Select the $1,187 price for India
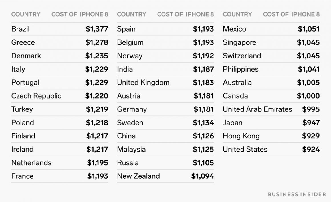Viewport: 331px width, 202px height. (x=203, y=69)
